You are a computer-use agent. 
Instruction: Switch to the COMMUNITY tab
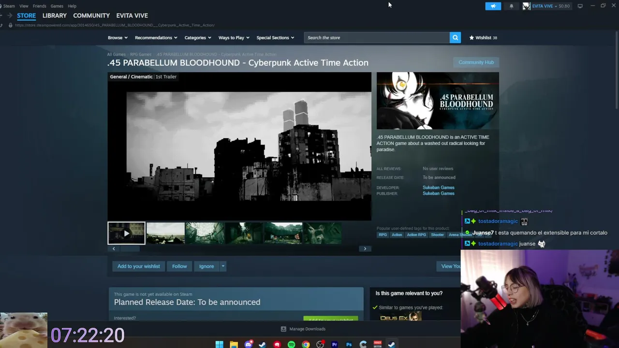point(91,15)
